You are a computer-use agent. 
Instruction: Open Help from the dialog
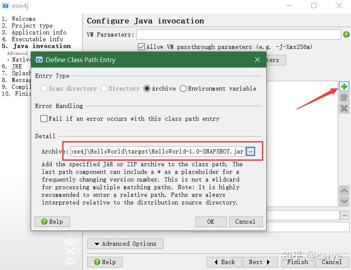[52, 222]
